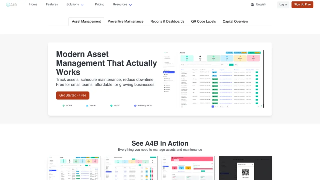The image size is (320, 180).
Task: Click the globe language icon
Action: pos(252,4)
